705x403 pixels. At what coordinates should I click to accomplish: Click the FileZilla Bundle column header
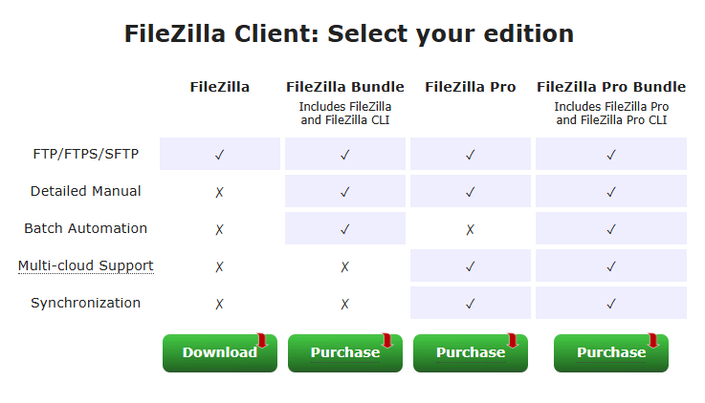coord(344,87)
